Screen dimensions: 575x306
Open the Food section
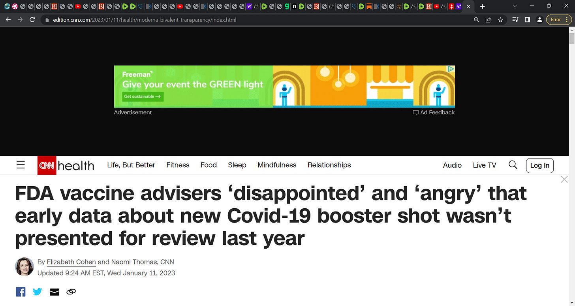[x=209, y=165]
